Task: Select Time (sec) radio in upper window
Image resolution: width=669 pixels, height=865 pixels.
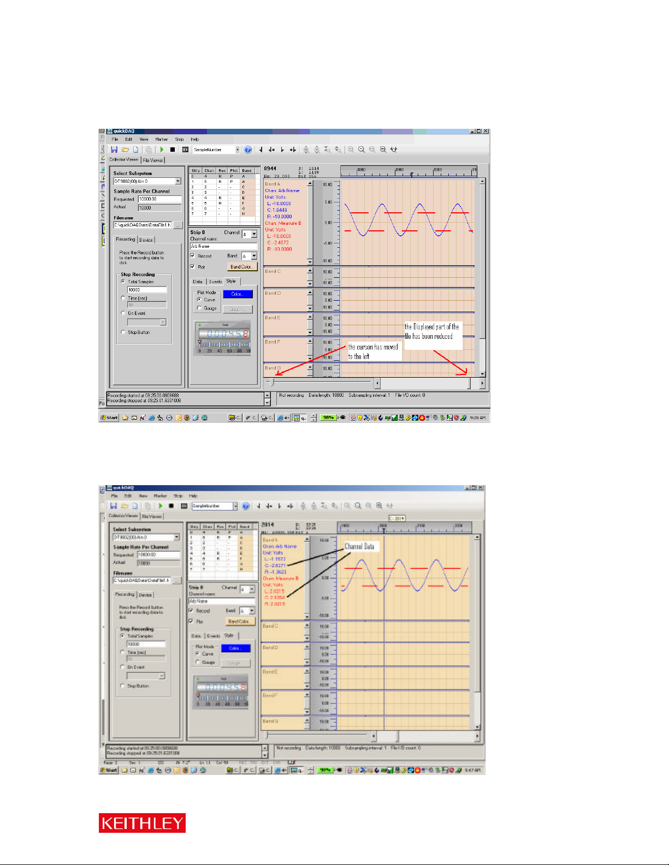Action: (x=123, y=298)
